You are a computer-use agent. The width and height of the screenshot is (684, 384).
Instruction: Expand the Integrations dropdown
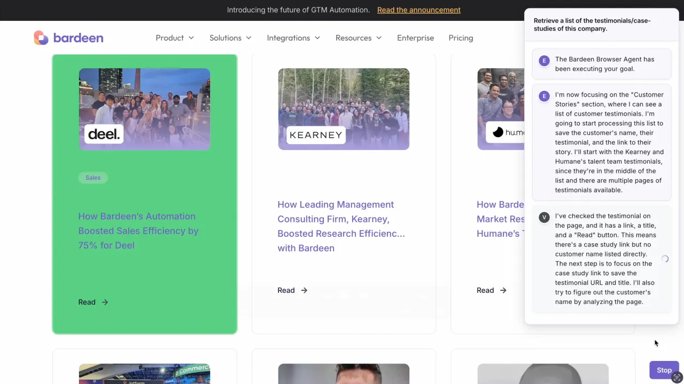point(293,38)
